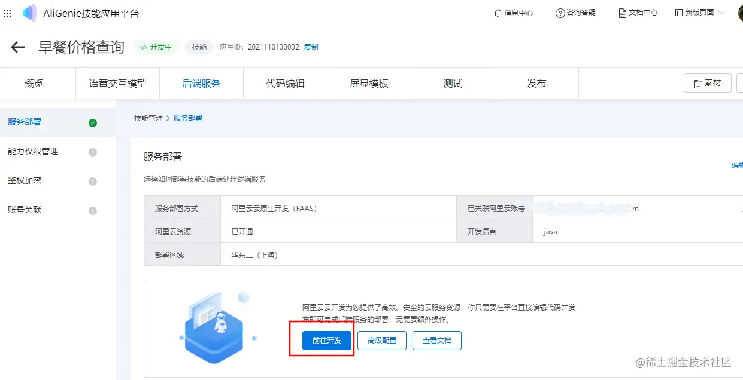The image size is (743, 380).
Task: Open 咨询答疑 help
Action: 575,13
